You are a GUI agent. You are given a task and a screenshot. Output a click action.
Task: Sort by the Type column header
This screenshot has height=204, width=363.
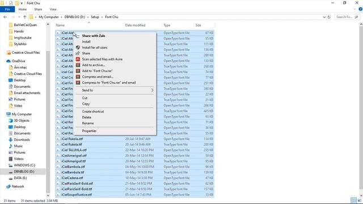point(167,25)
